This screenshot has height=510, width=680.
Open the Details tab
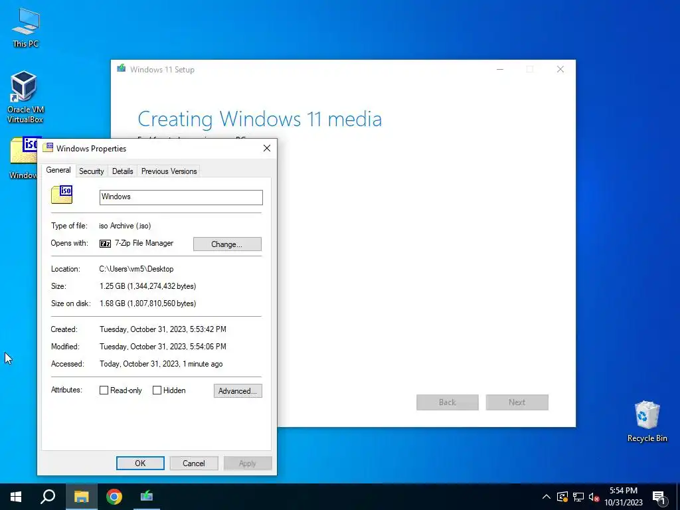coord(123,171)
